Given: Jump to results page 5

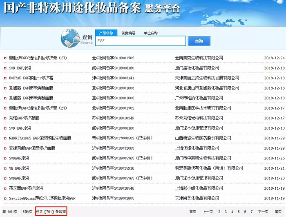Looking at the screenshot, I should (x=239, y=212).
